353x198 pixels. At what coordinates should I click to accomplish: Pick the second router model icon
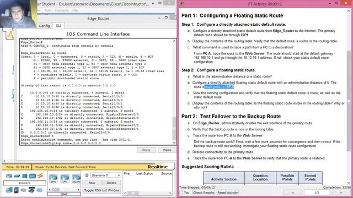[65, 179]
